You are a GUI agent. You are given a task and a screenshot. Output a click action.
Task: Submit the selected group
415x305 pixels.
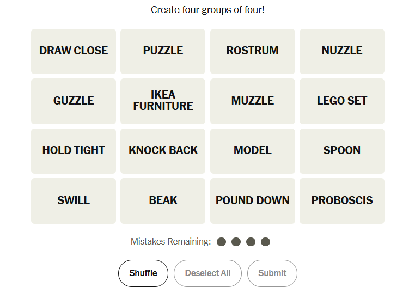272,273
